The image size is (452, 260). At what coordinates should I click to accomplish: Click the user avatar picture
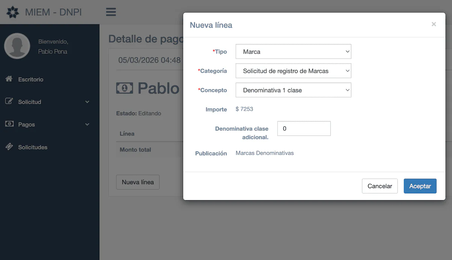17,46
